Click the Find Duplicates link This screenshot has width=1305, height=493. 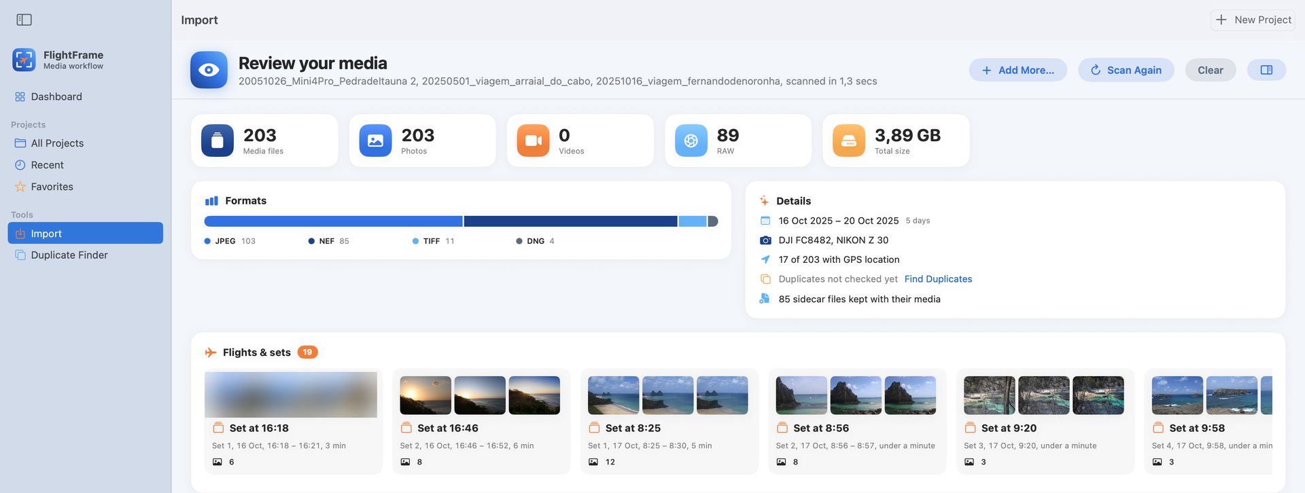pos(938,279)
